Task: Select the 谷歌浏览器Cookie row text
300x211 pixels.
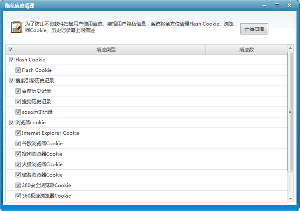Action: coord(42,143)
